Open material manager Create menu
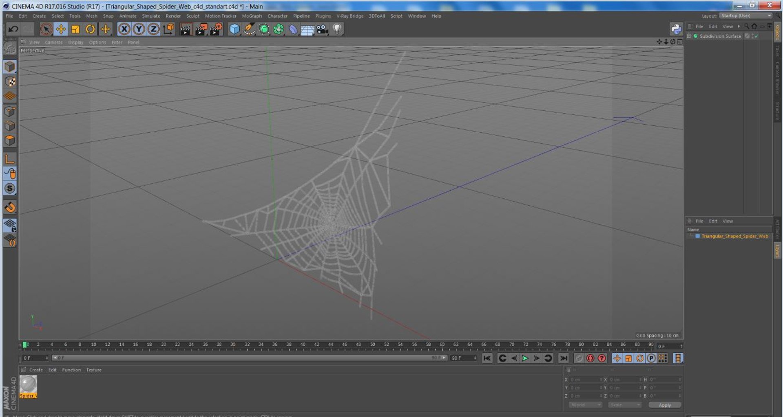Image resolution: width=783 pixels, height=417 pixels. [36, 370]
